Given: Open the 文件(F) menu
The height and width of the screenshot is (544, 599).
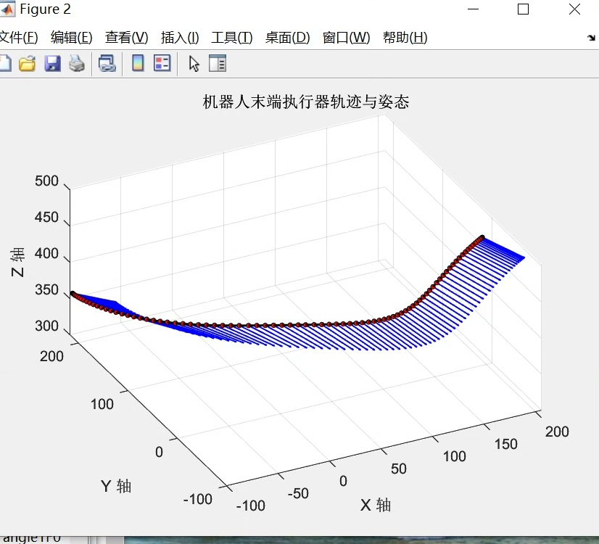Looking at the screenshot, I should (19, 38).
